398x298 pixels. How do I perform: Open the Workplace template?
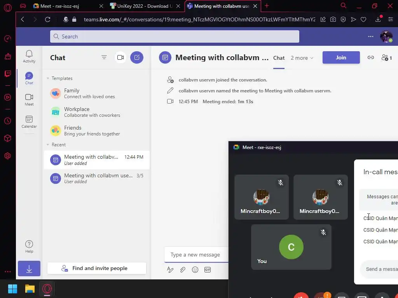pyautogui.click(x=96, y=112)
